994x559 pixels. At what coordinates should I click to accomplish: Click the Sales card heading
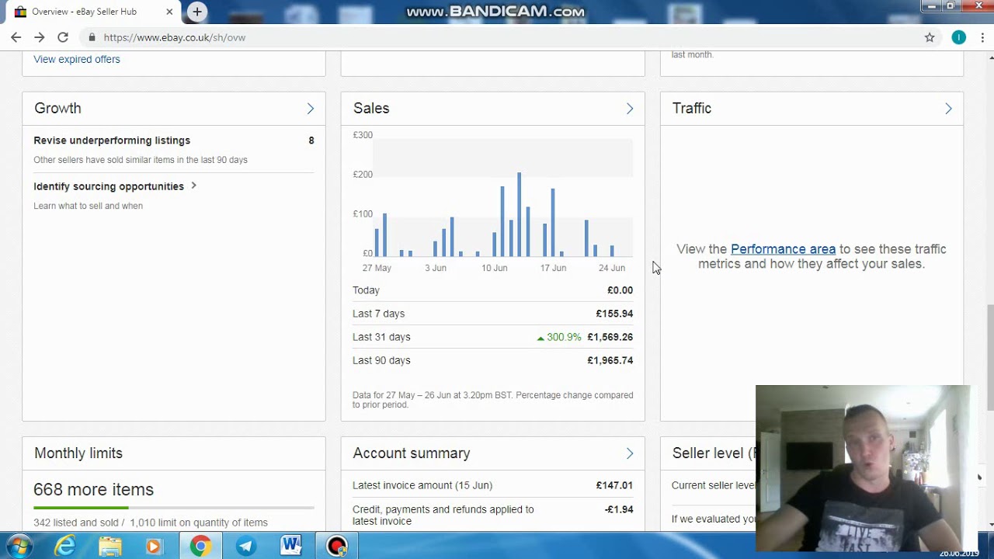pos(371,108)
